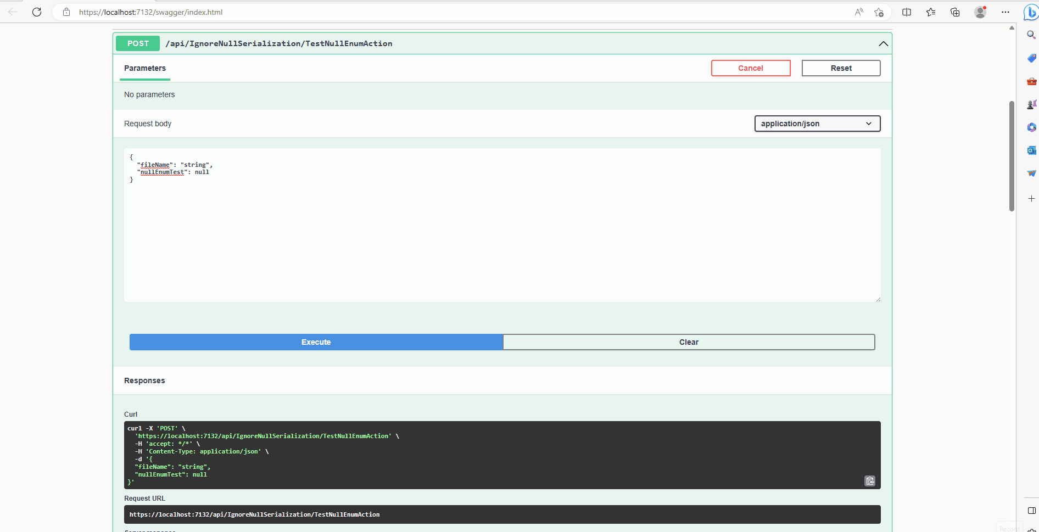Cancel the try-it-out mode
1039x532 pixels.
(x=751, y=68)
